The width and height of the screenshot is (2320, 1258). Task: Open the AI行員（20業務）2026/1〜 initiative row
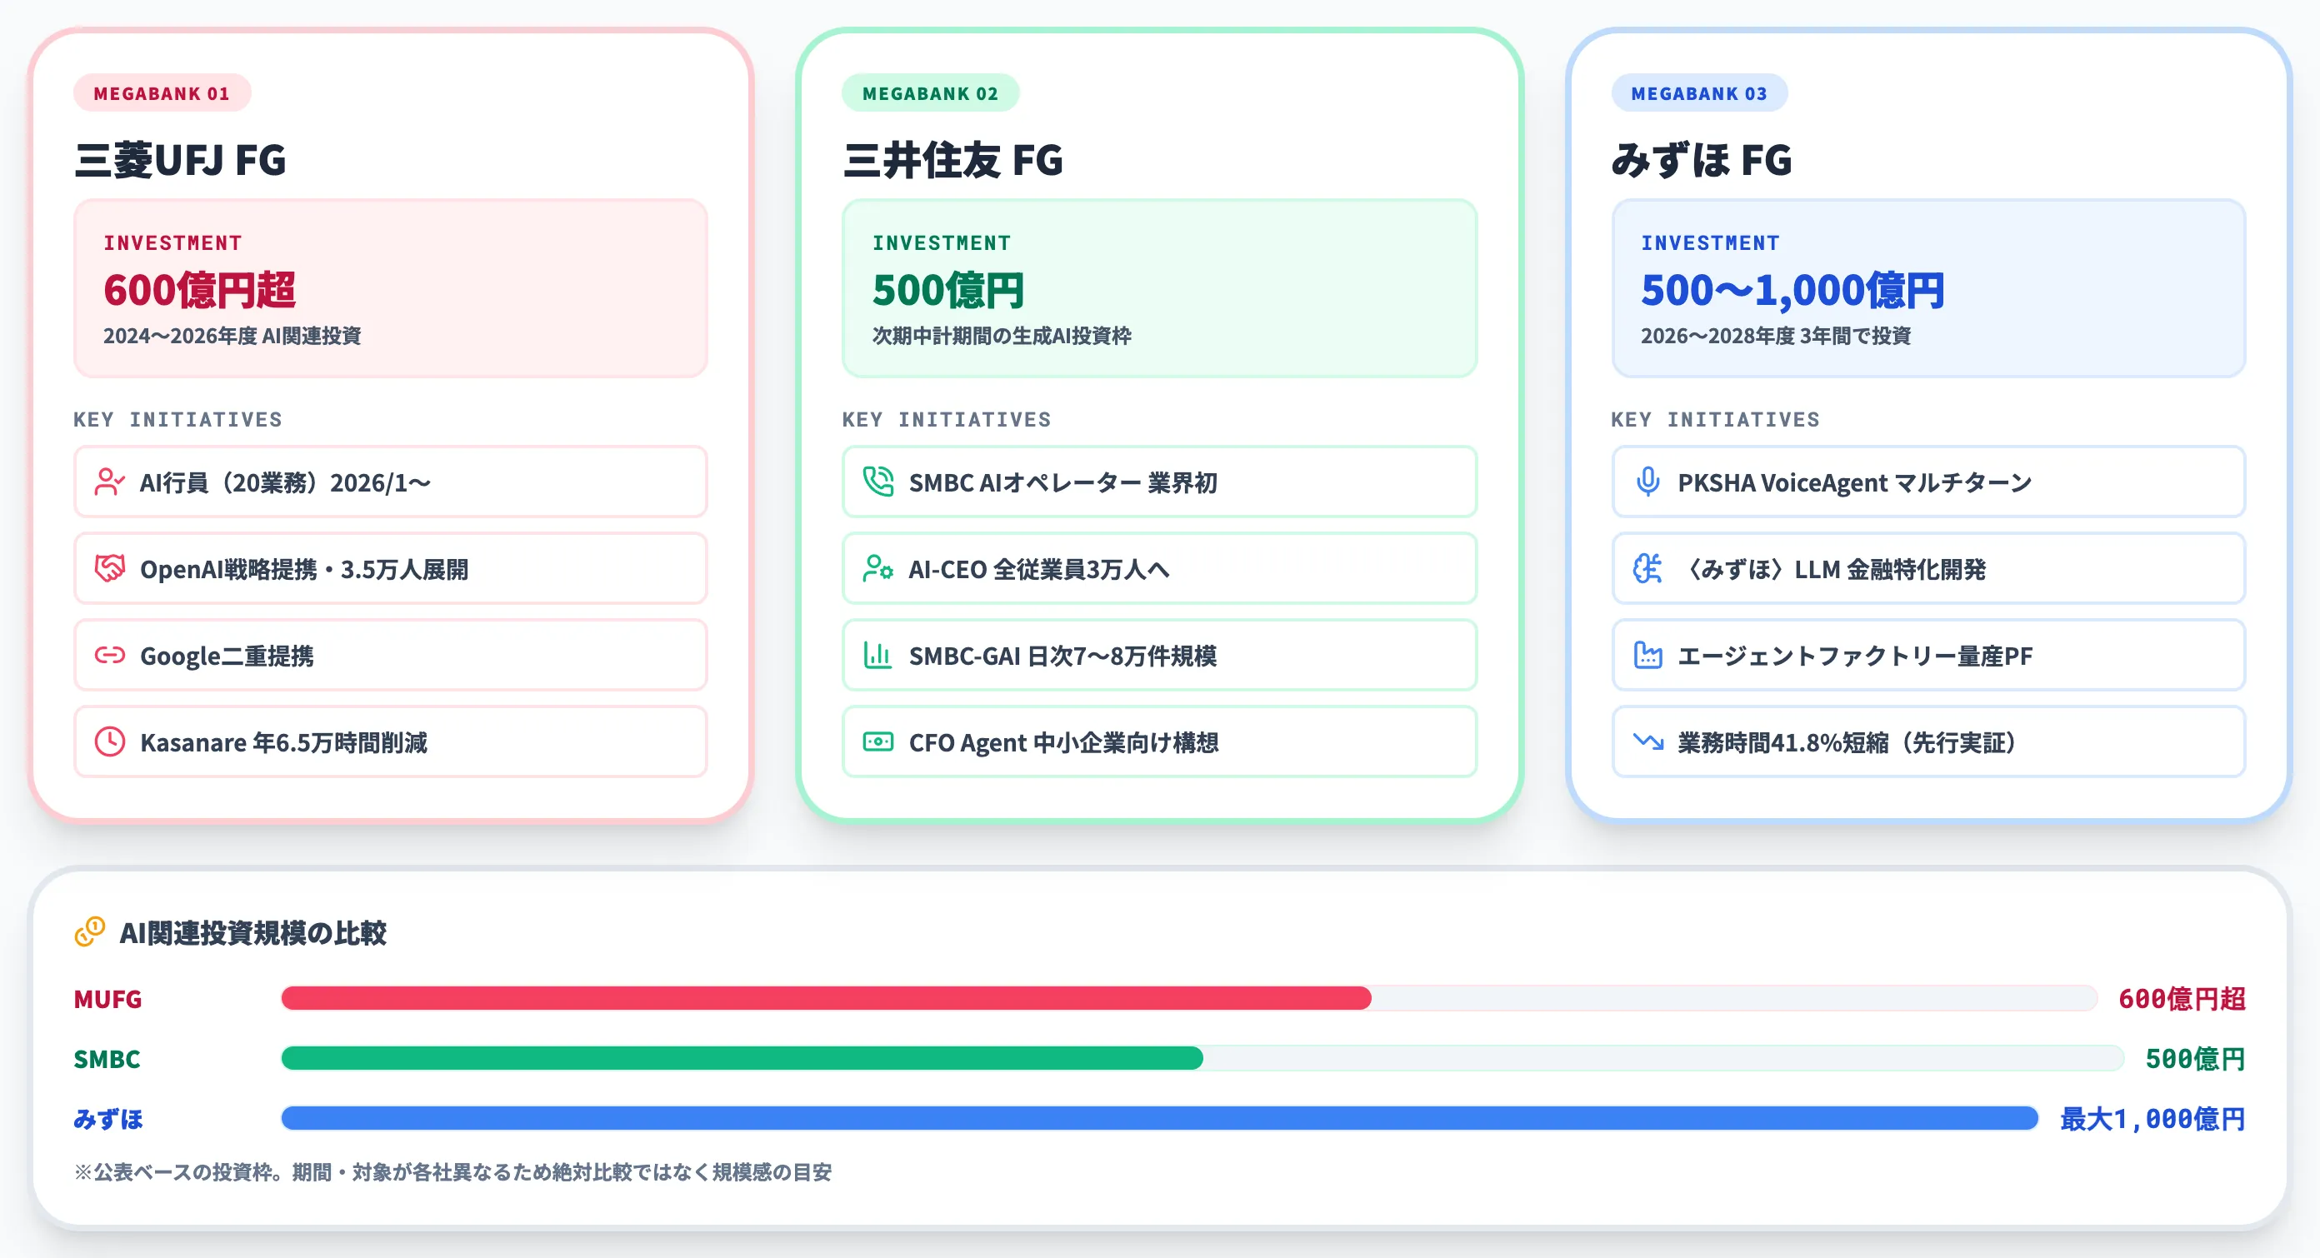click(x=390, y=482)
